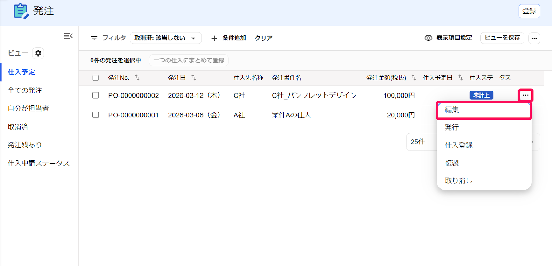
Task: Click the 表示項目設定 label
Action: tap(454, 38)
